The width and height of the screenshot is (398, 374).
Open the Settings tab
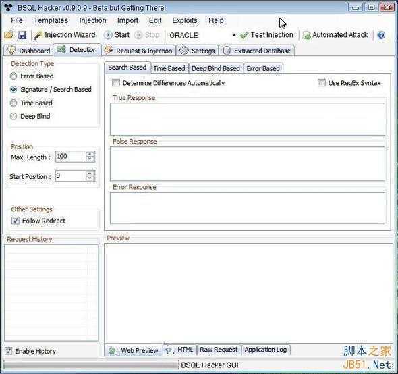(197, 51)
